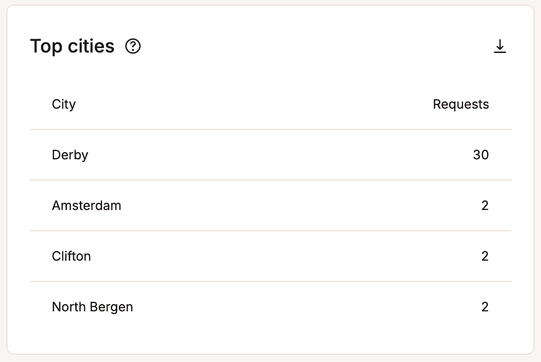Select the Derby row
The image size is (541, 362).
pyautogui.click(x=70, y=155)
